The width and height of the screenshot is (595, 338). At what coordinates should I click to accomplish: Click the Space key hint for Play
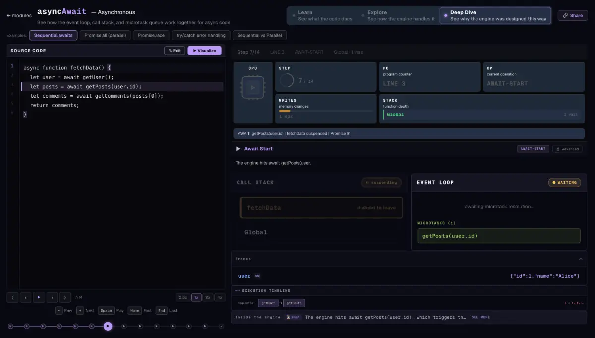click(x=106, y=311)
